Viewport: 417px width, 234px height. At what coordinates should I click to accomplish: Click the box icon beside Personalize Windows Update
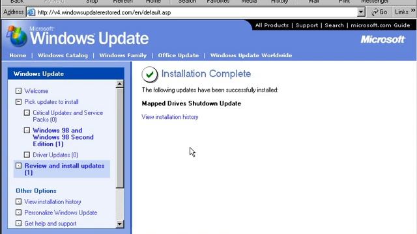pyautogui.click(x=18, y=213)
